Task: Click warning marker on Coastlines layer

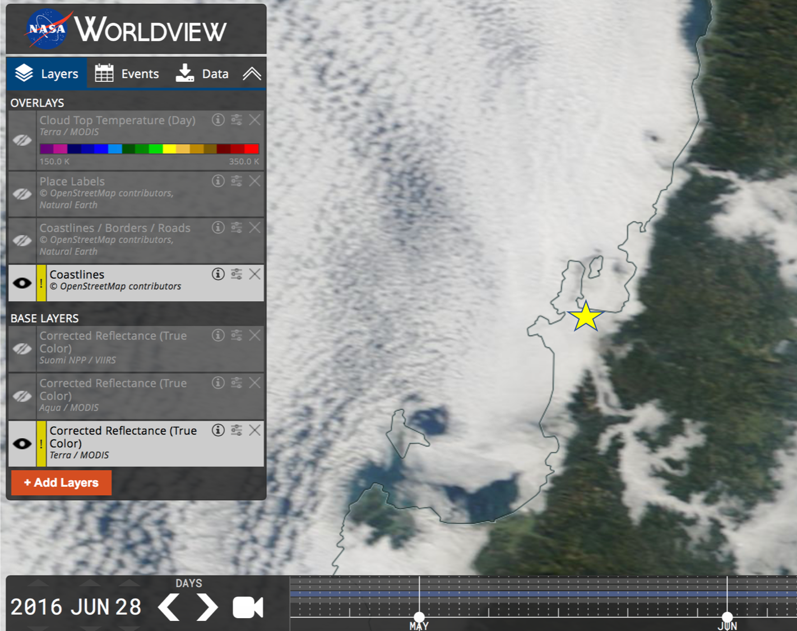Action: click(x=41, y=283)
